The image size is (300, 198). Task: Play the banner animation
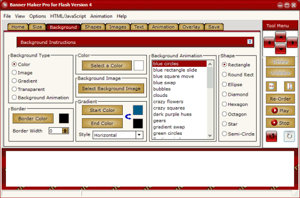(x=280, y=110)
